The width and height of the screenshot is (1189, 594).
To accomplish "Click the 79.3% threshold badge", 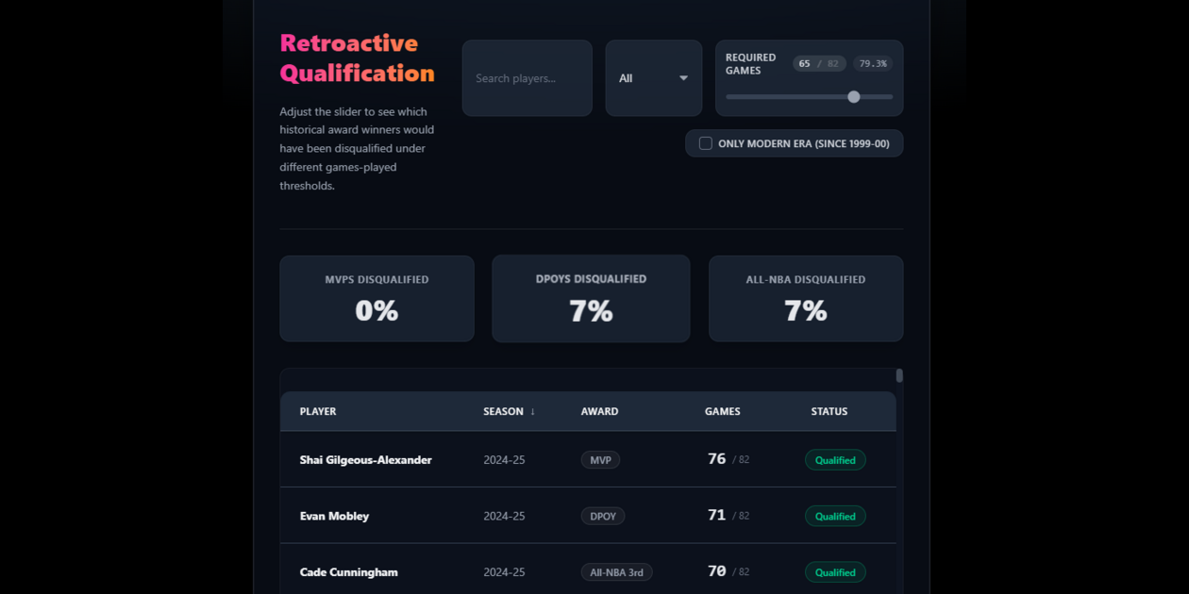I will click(873, 64).
